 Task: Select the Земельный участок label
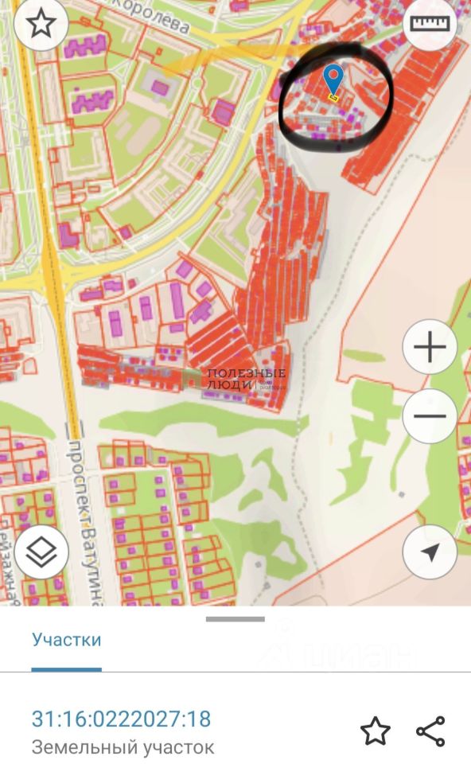pyautogui.click(x=123, y=747)
